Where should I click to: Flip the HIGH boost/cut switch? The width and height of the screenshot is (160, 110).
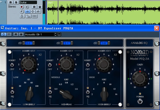pos(88,65)
